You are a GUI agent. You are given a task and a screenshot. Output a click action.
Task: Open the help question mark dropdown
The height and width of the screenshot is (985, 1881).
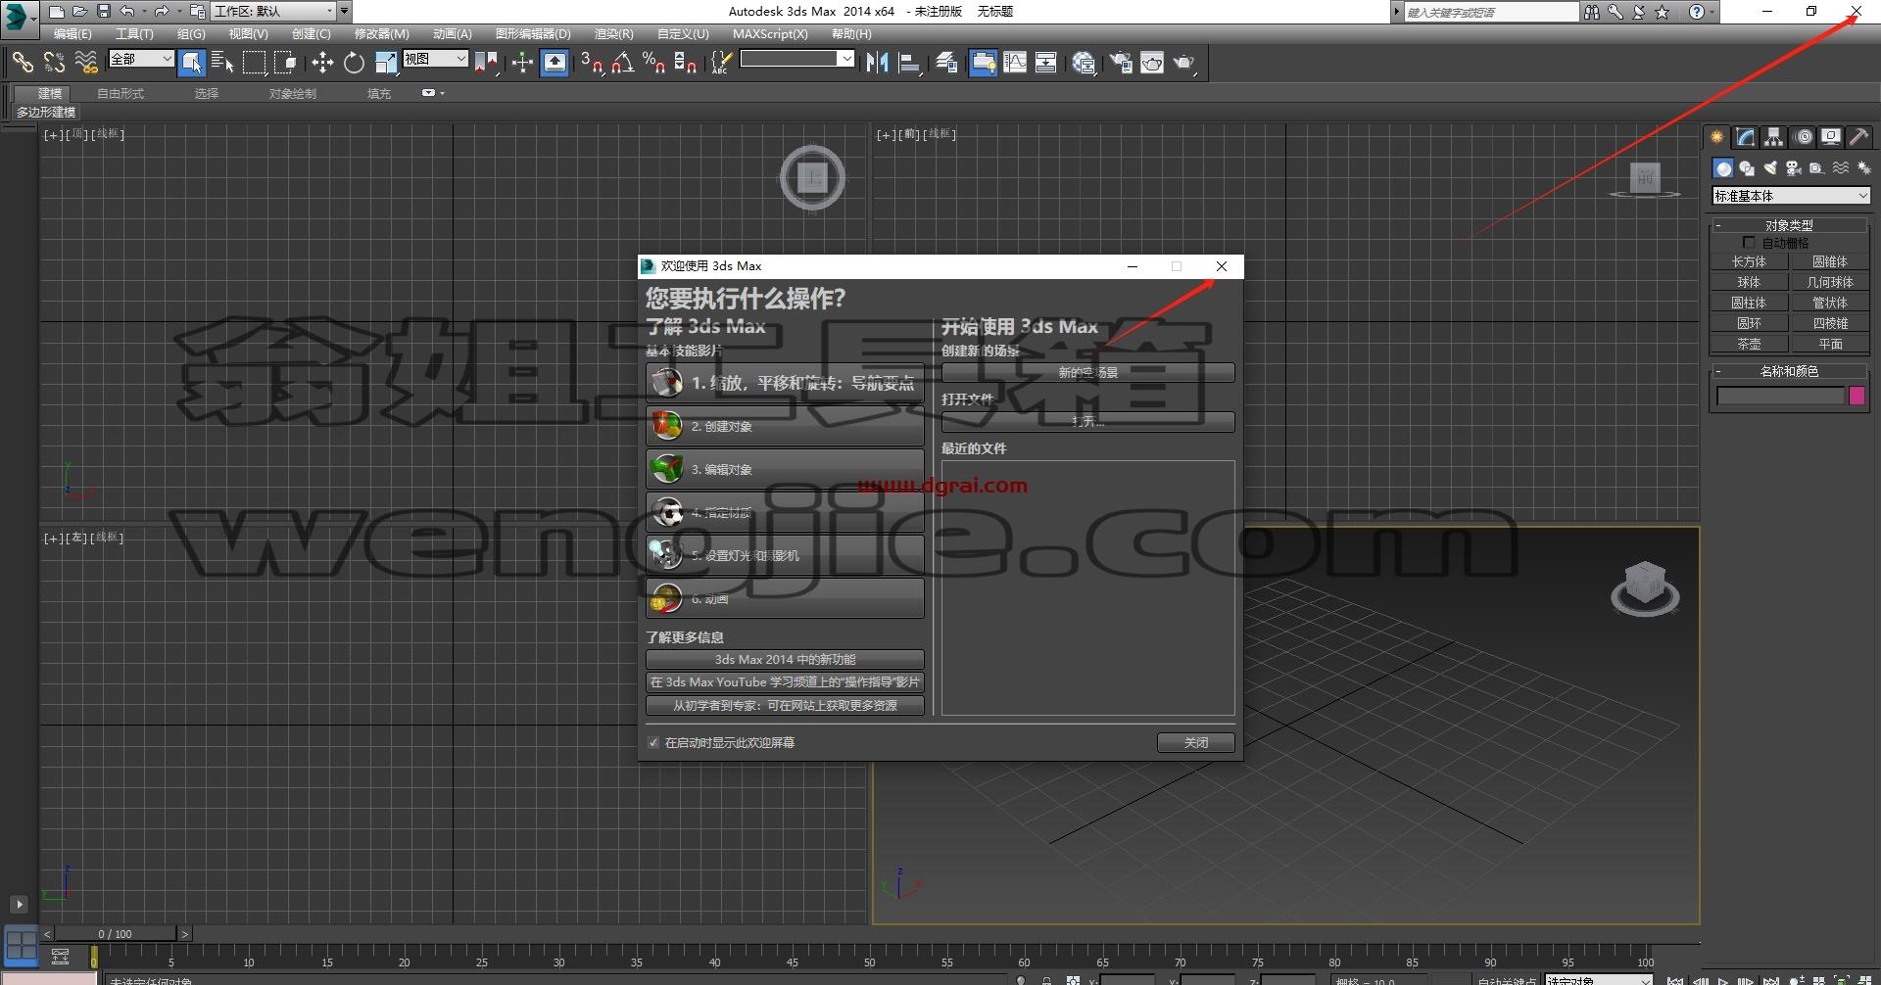[x=1702, y=12]
